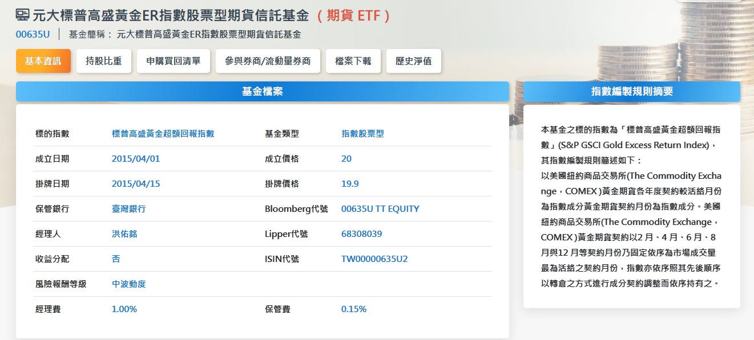Screen dimensions: 754x340
Task: Click risk level 中波動度
Action: [x=129, y=284]
